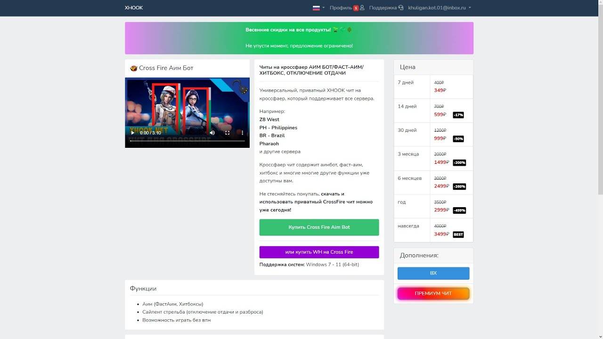Click the -200% discount badge
Screen dimensions: 603x339
pos(459,162)
